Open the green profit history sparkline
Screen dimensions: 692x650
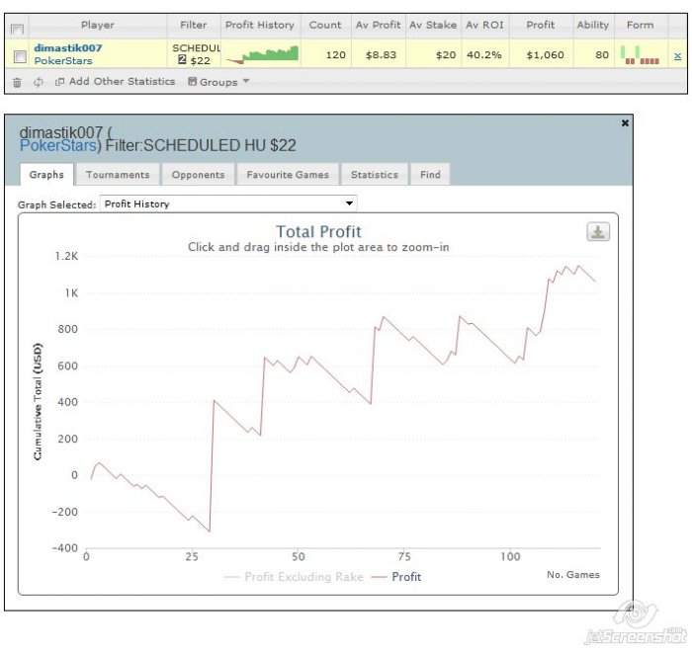pos(262,54)
